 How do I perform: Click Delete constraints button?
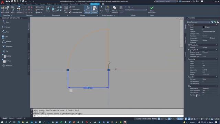coord(73,7)
